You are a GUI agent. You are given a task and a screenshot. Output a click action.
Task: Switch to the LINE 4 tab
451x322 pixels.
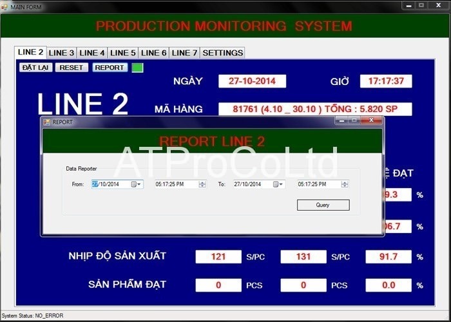(92, 53)
